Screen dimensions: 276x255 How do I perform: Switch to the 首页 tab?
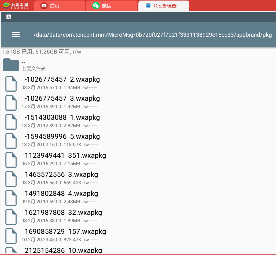pyautogui.click(x=60, y=6)
